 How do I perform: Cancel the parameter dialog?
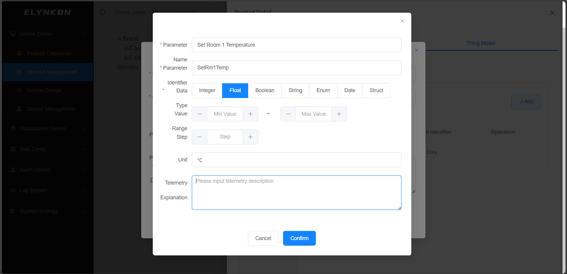[x=263, y=238]
